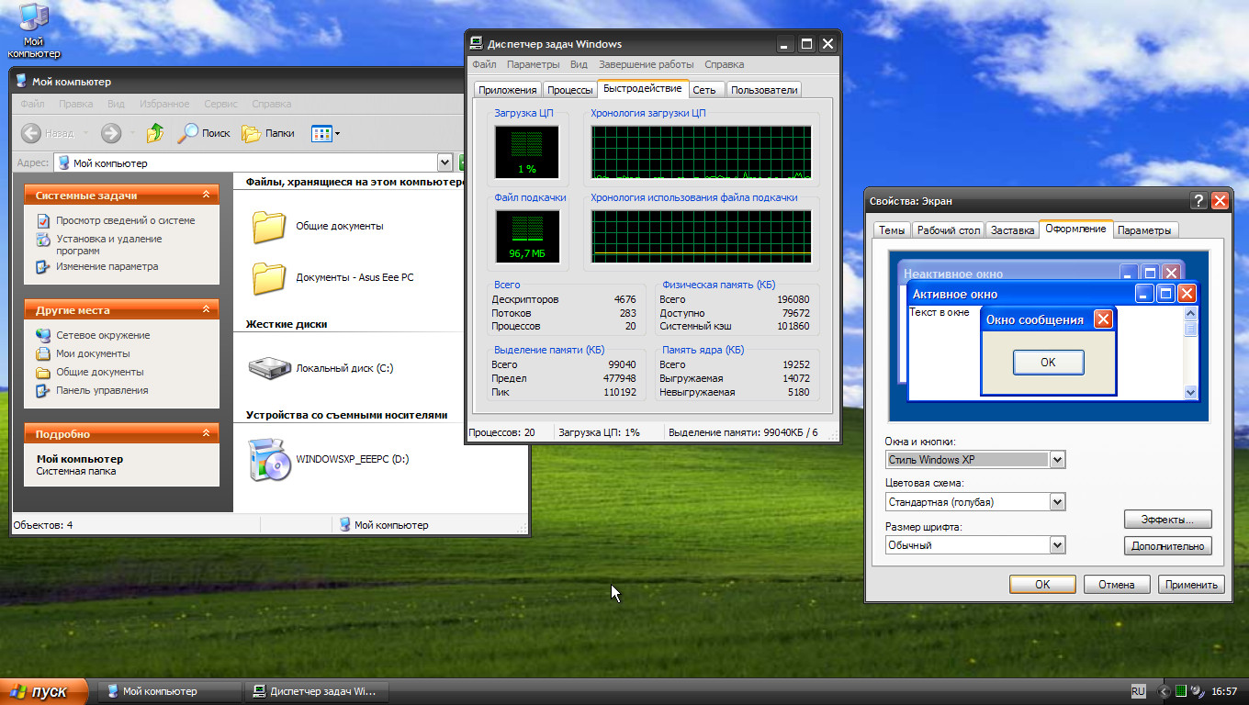
Task: Switch to the Процессы tab
Action: click(x=569, y=90)
